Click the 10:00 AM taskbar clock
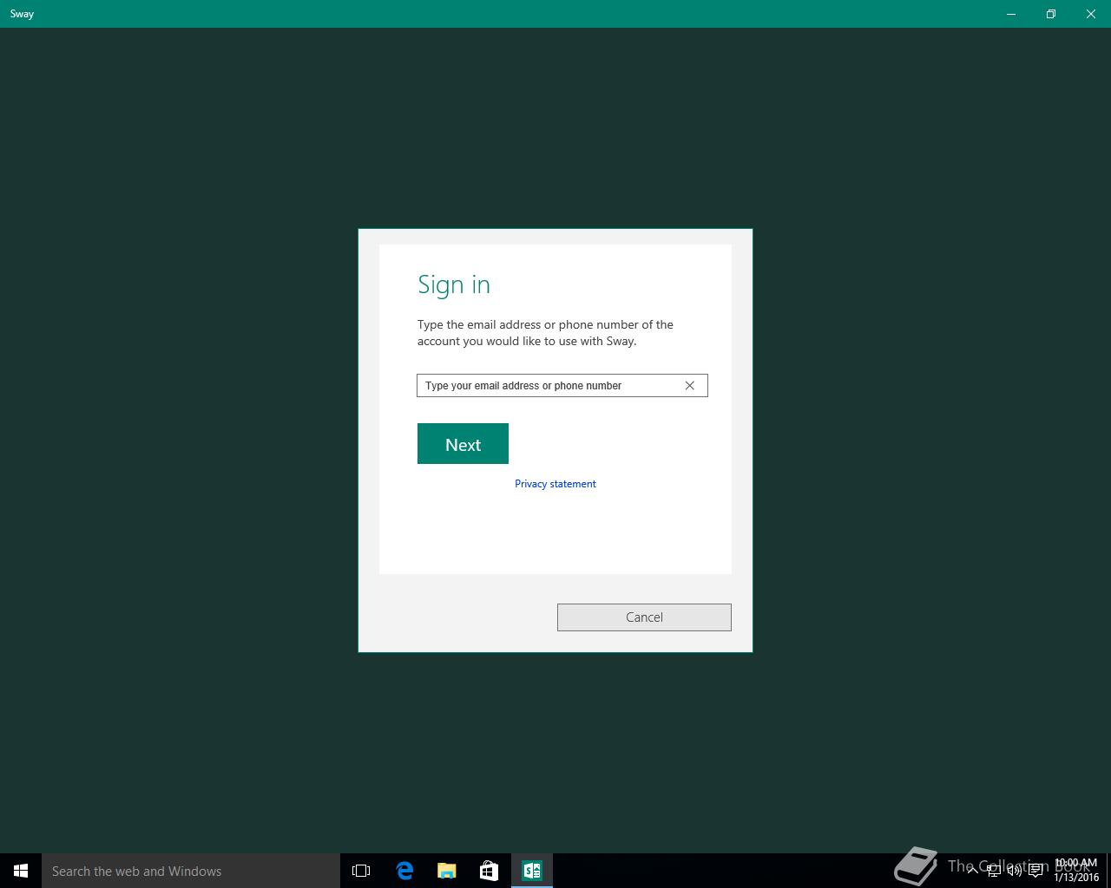 tap(1076, 871)
